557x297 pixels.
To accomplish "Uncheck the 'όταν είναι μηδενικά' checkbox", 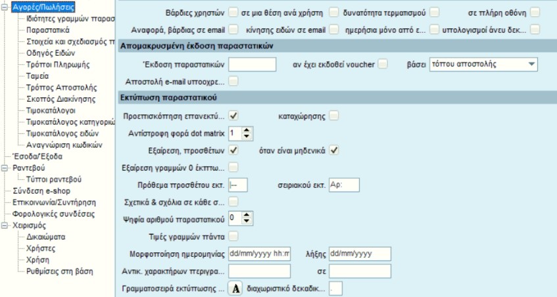I will pos(333,150).
